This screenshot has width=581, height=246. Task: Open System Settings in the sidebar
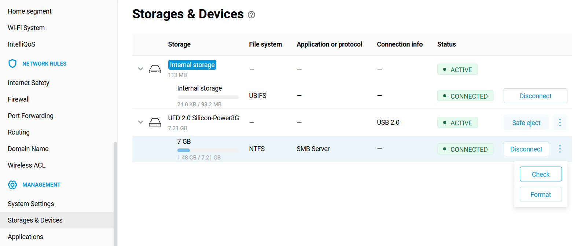click(31, 204)
